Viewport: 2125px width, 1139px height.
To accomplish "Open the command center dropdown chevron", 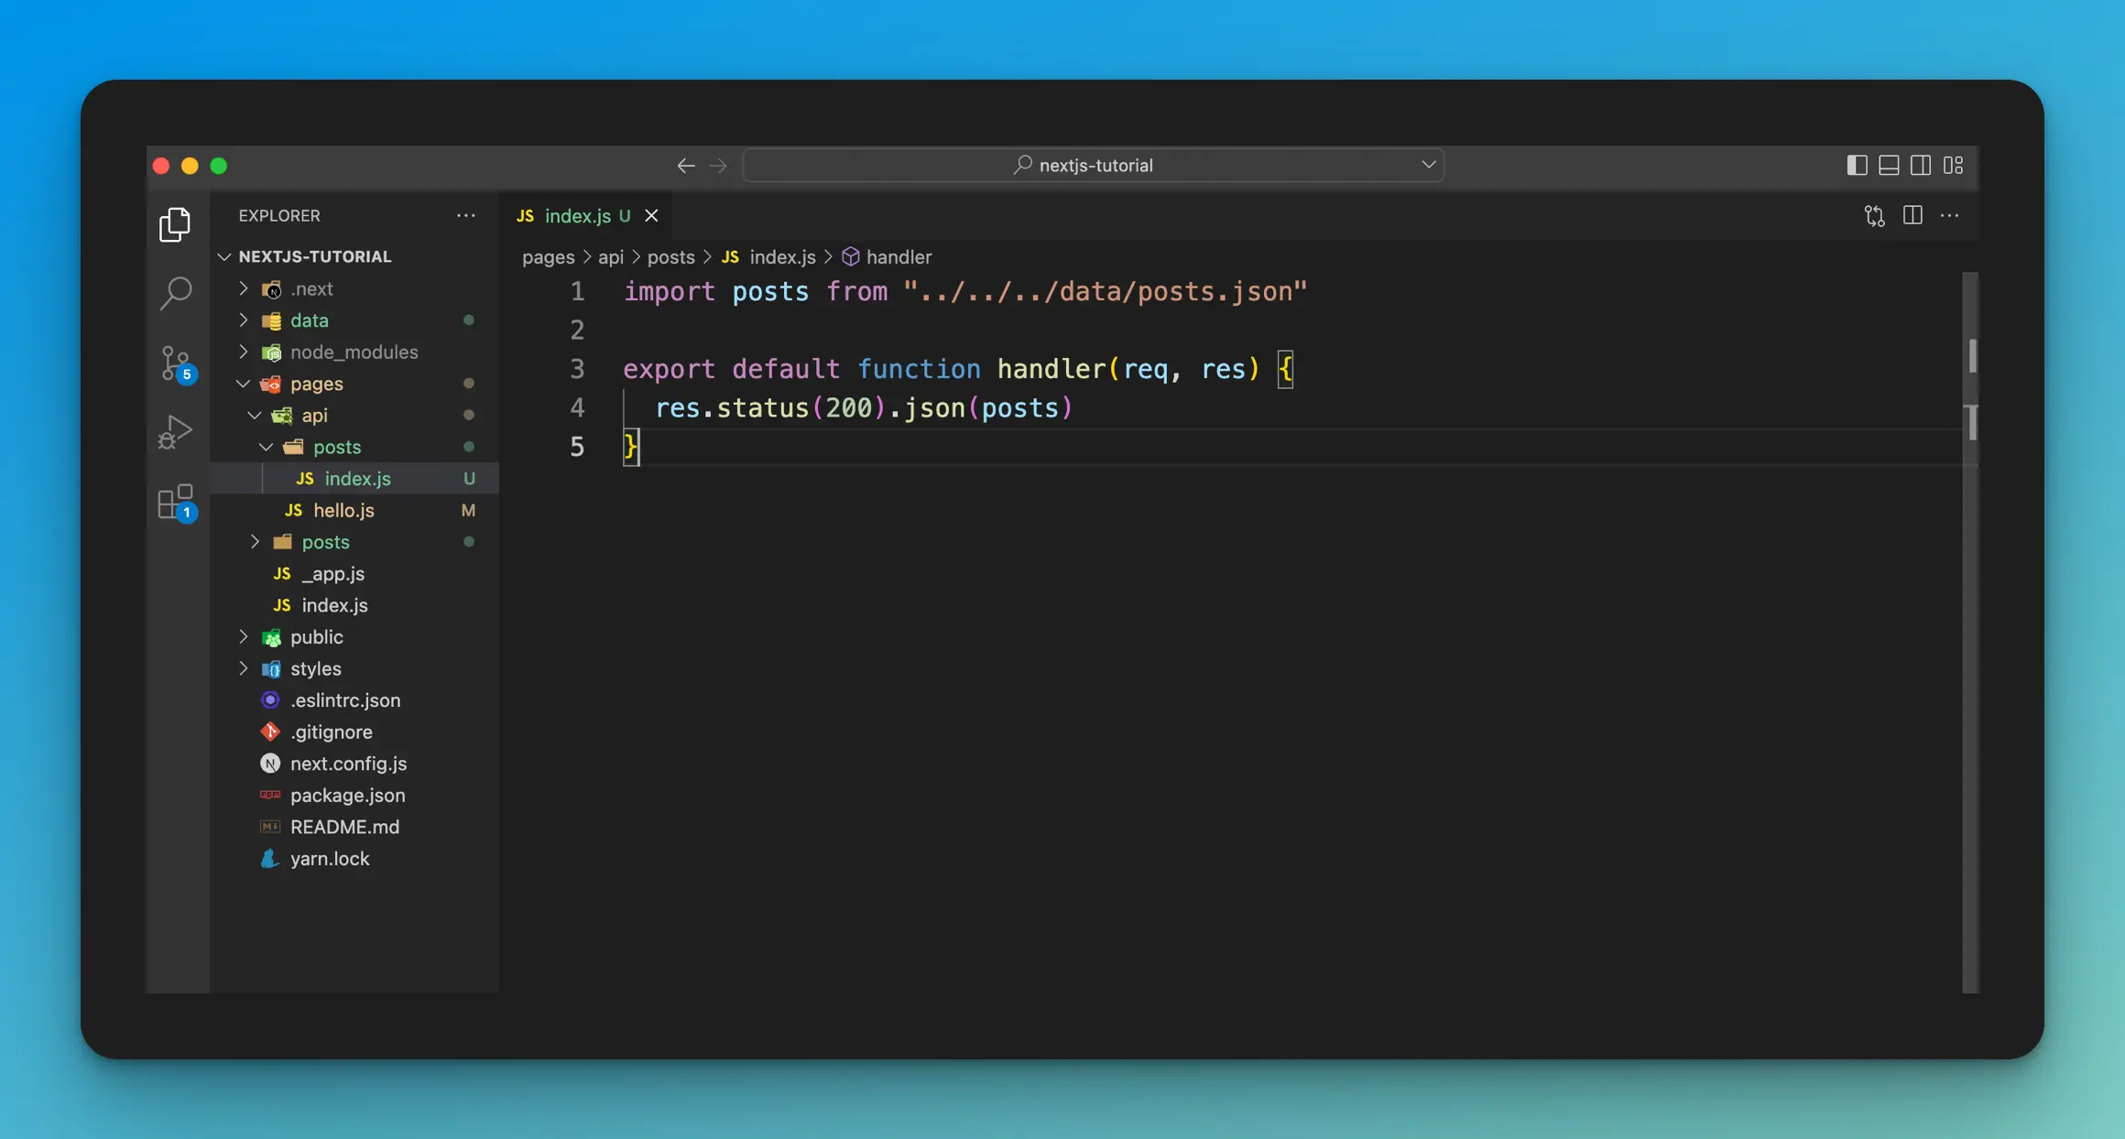I will point(1428,165).
